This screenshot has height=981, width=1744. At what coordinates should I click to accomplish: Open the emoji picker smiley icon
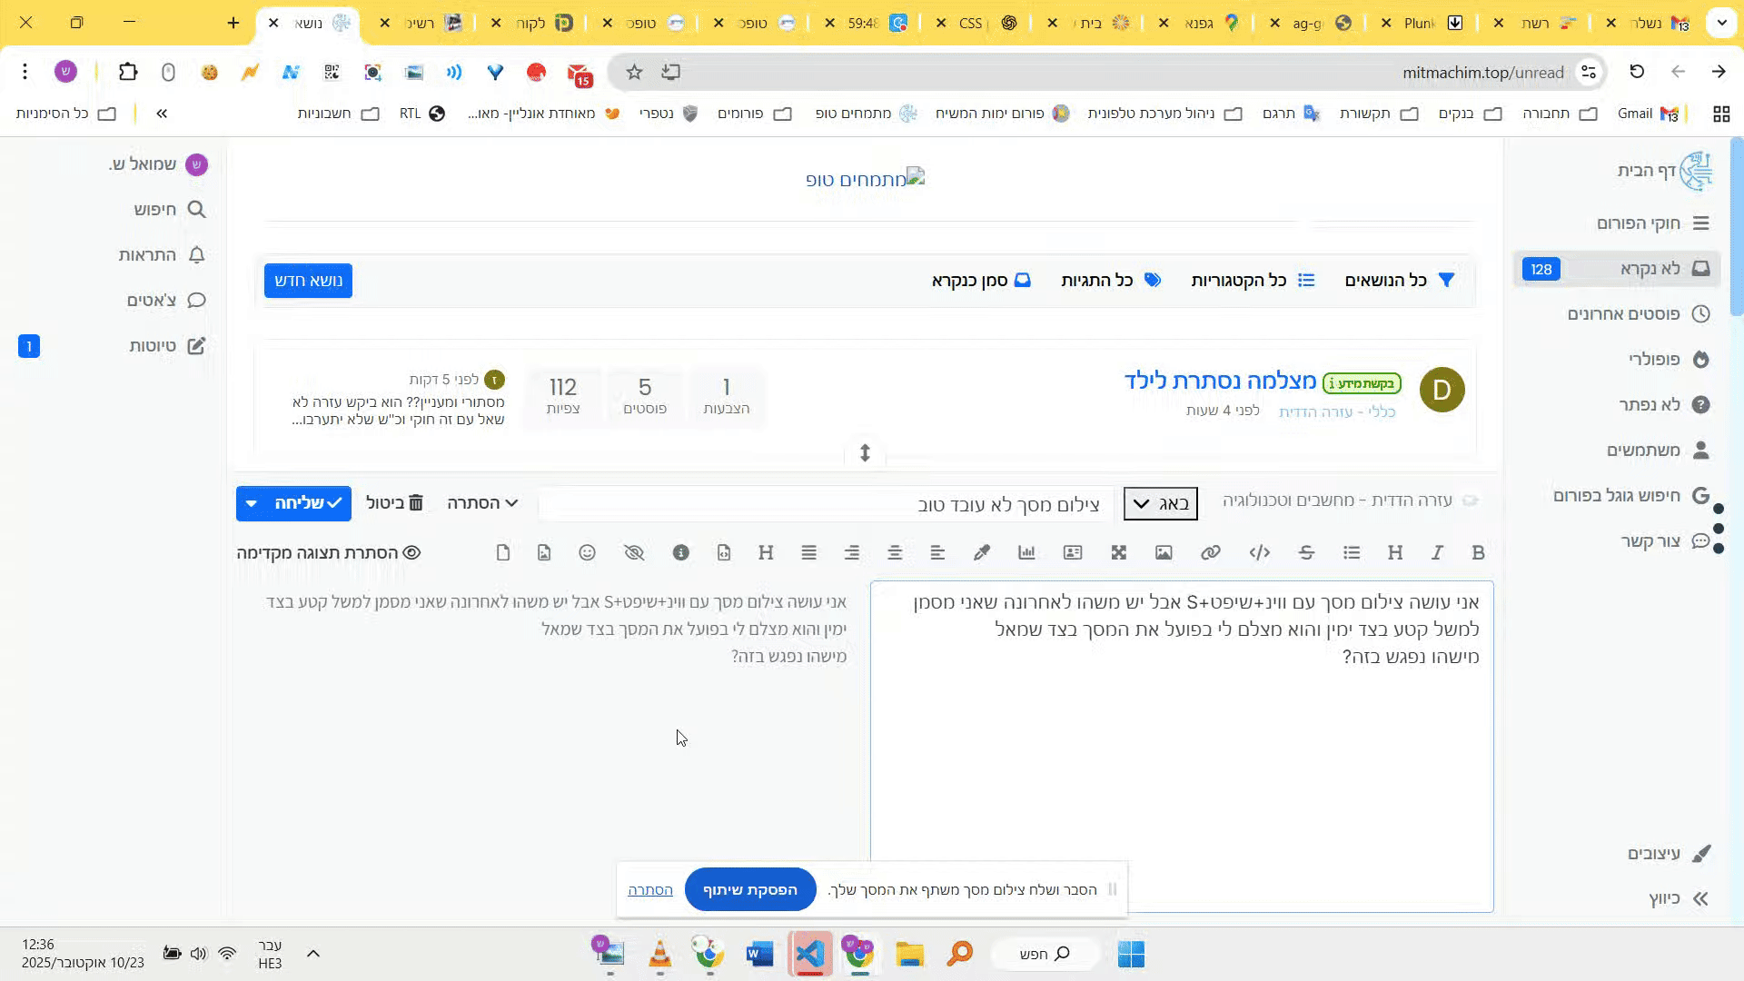587,552
